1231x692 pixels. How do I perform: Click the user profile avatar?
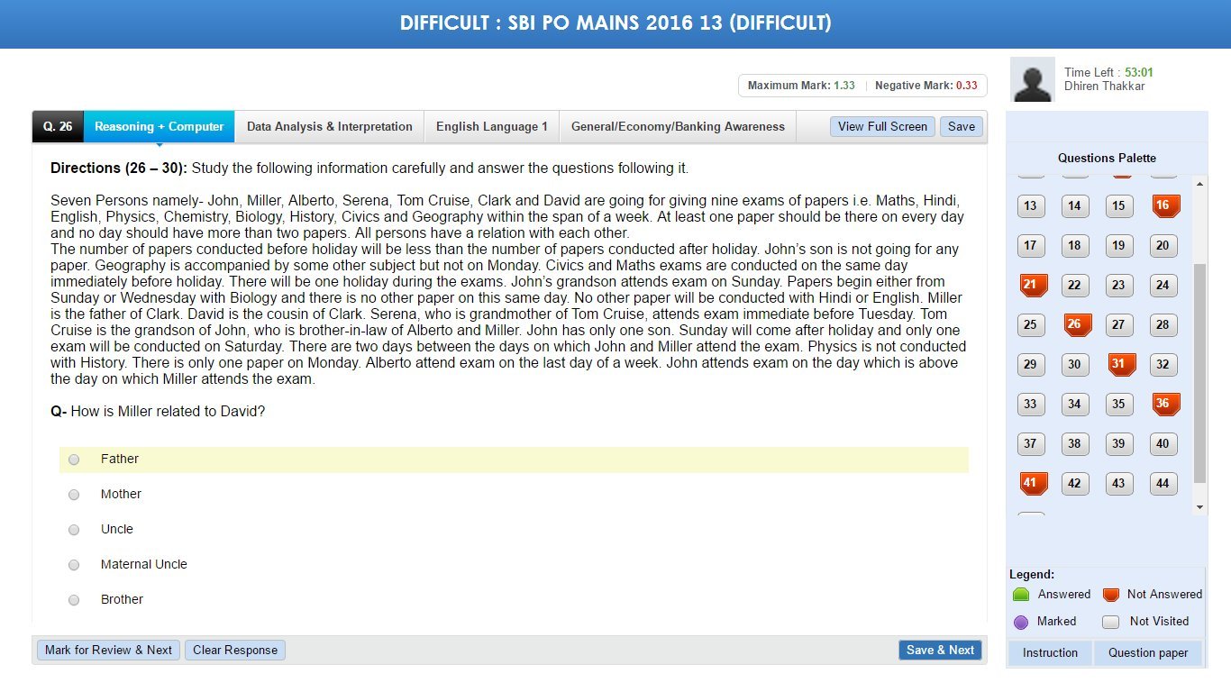(x=1033, y=80)
